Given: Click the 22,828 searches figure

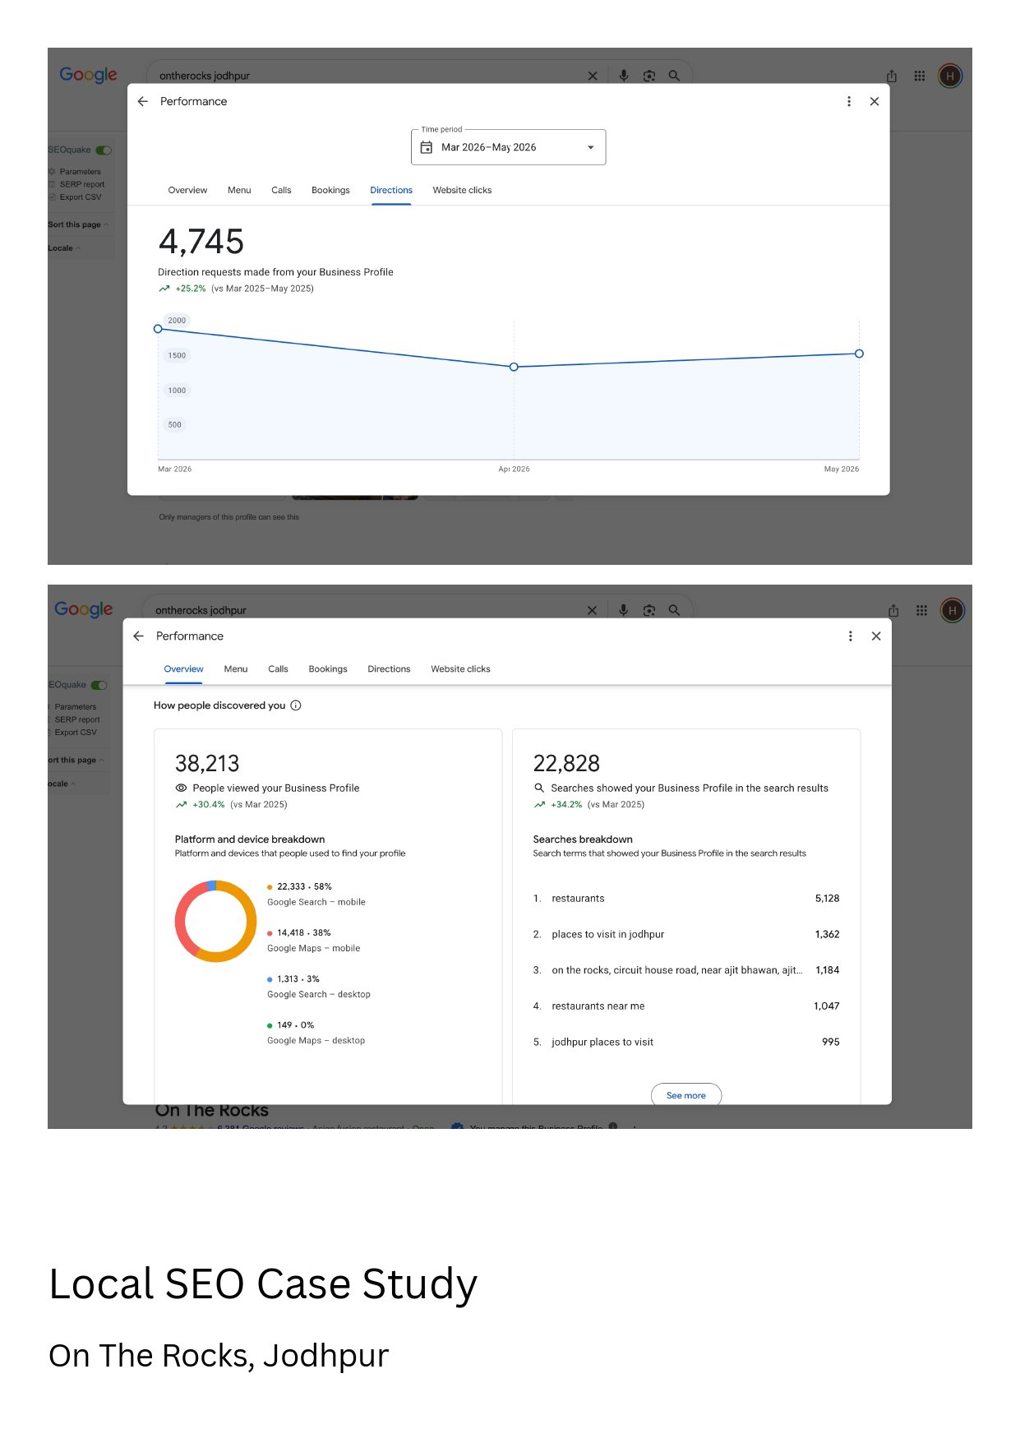Looking at the screenshot, I should point(566,764).
